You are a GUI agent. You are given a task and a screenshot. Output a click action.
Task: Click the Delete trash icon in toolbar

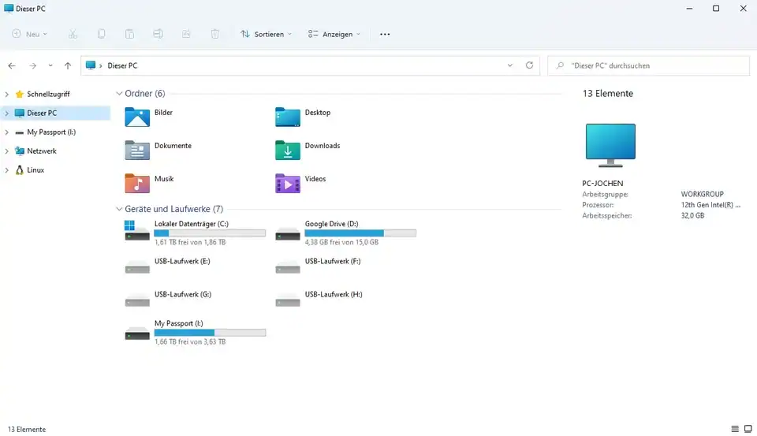(215, 35)
